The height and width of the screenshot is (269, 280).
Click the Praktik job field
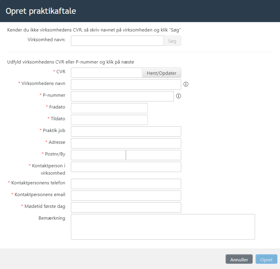(x=126, y=132)
